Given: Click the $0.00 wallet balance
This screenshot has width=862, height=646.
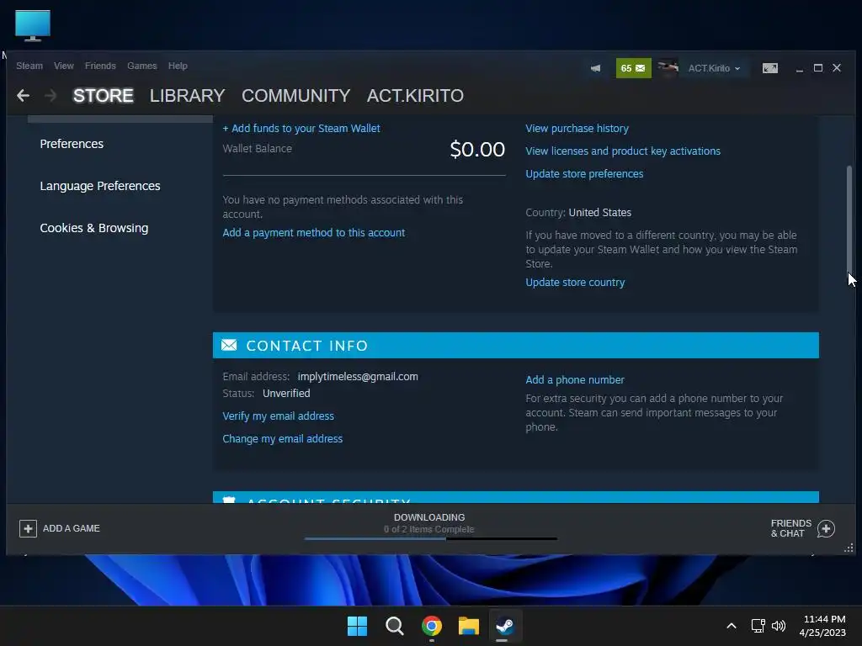Looking at the screenshot, I should [477, 150].
